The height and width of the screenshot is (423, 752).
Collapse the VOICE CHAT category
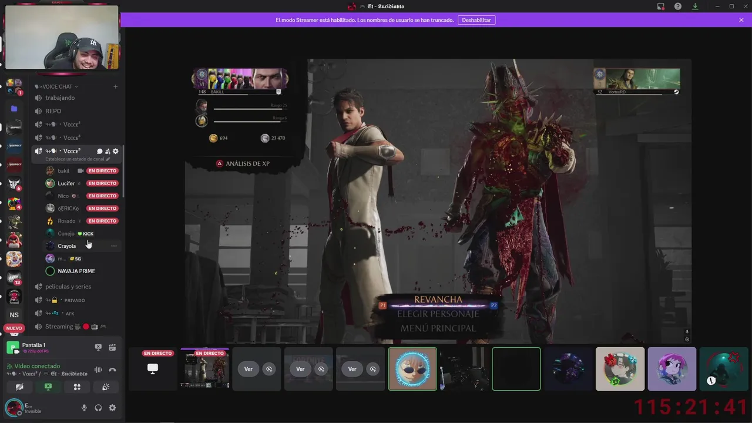coord(56,86)
